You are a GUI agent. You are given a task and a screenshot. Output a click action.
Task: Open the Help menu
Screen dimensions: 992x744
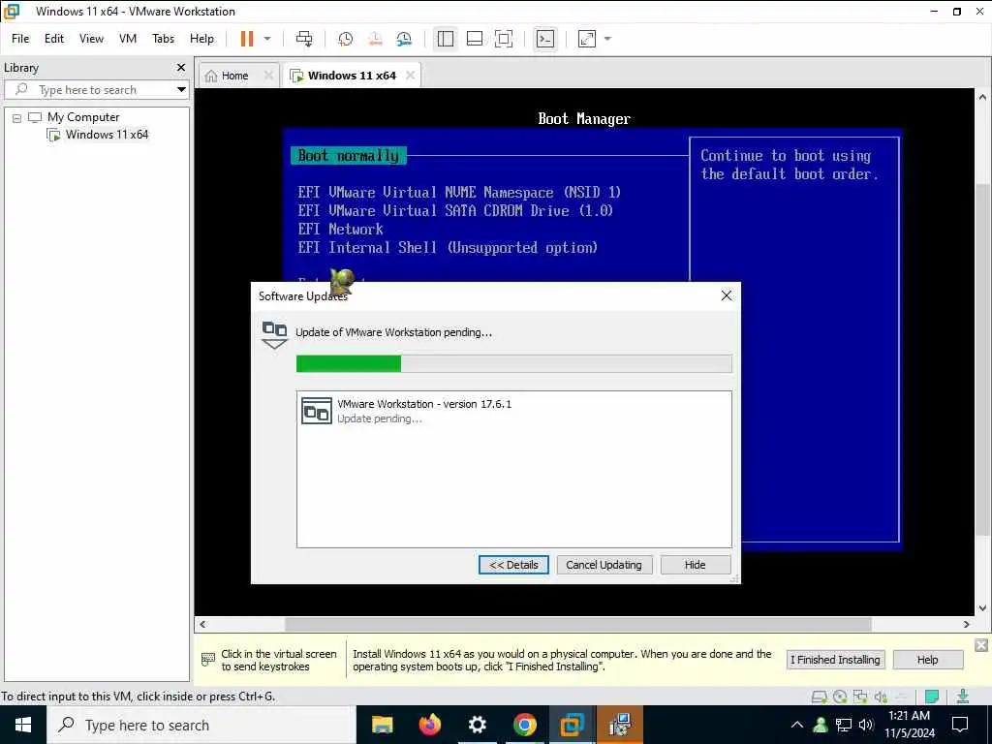201,39
